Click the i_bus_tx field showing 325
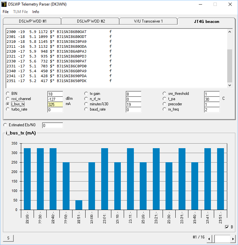238x245 pixels. pos(55,104)
